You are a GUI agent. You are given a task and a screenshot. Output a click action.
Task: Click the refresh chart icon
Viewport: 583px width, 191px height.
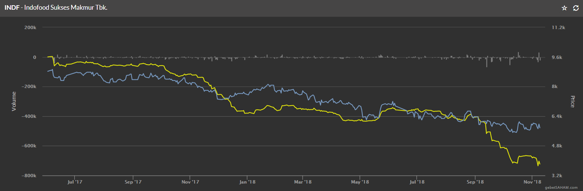click(576, 8)
